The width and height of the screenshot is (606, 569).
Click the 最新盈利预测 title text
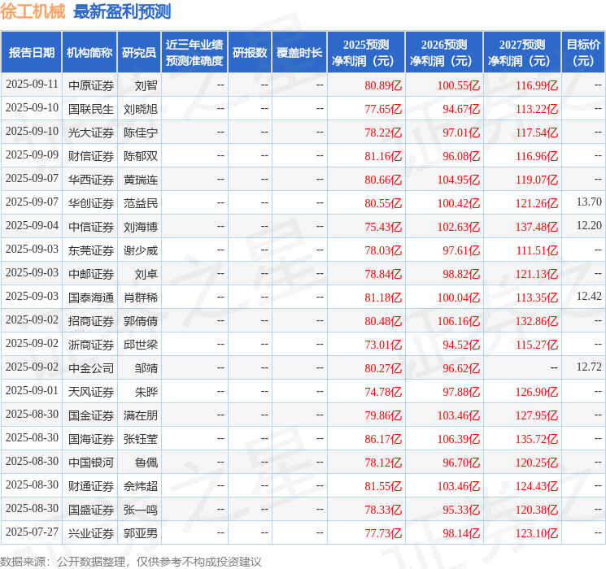click(122, 11)
